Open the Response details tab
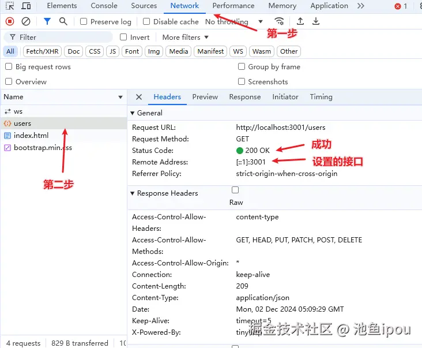The width and height of the screenshot is (422, 348). pyautogui.click(x=245, y=97)
